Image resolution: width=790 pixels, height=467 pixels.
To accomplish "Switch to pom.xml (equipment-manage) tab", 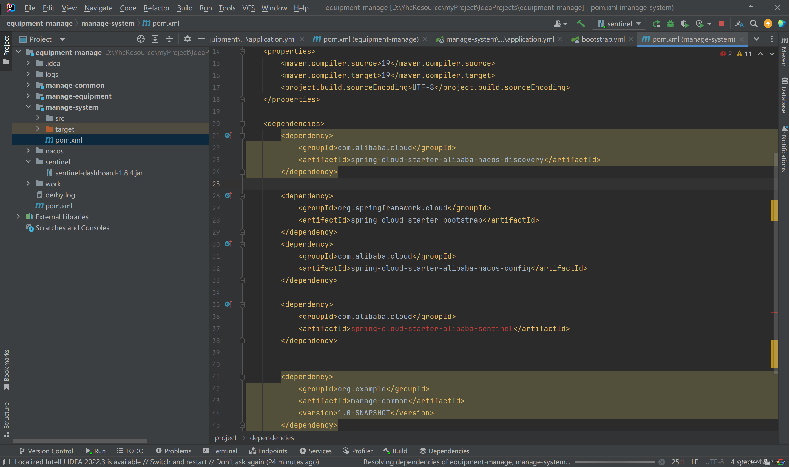I will (370, 39).
